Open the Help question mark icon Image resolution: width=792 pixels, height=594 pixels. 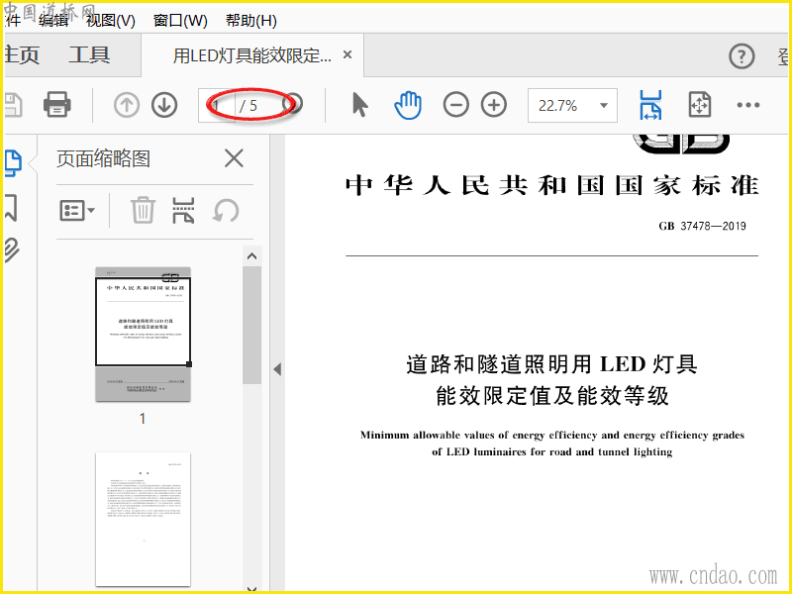coord(742,55)
